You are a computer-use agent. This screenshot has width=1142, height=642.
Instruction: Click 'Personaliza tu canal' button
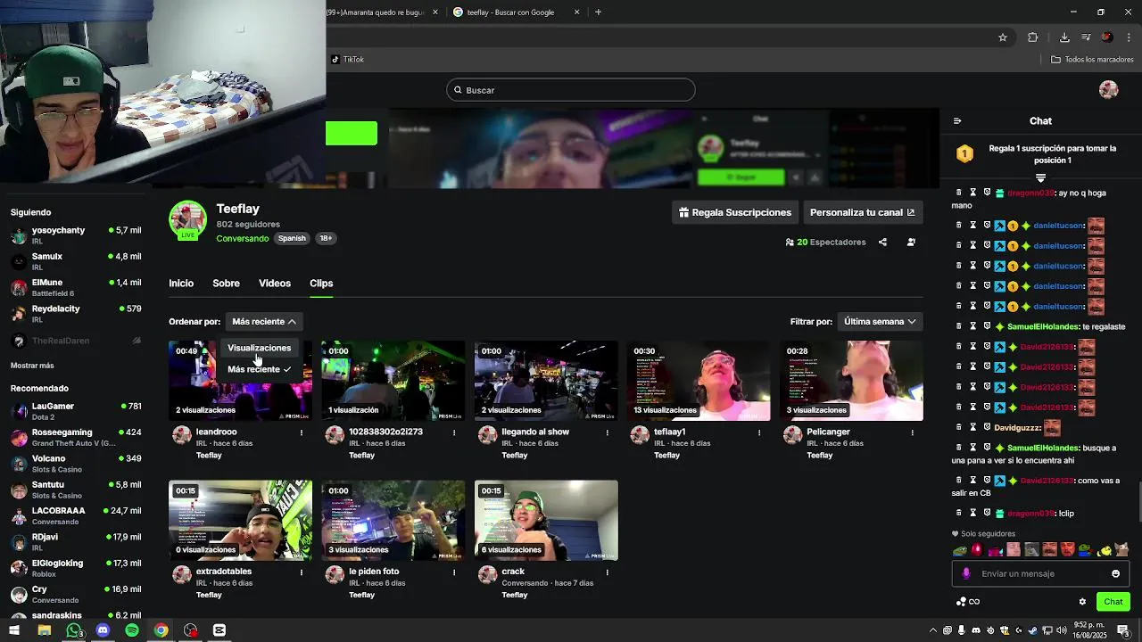point(862,212)
